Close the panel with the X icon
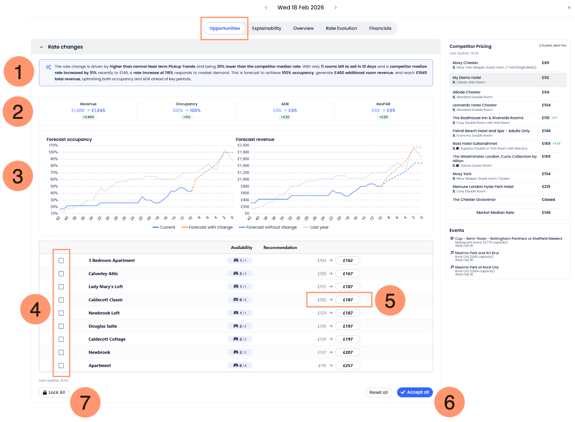The height and width of the screenshot is (422, 575). coord(569,7)
